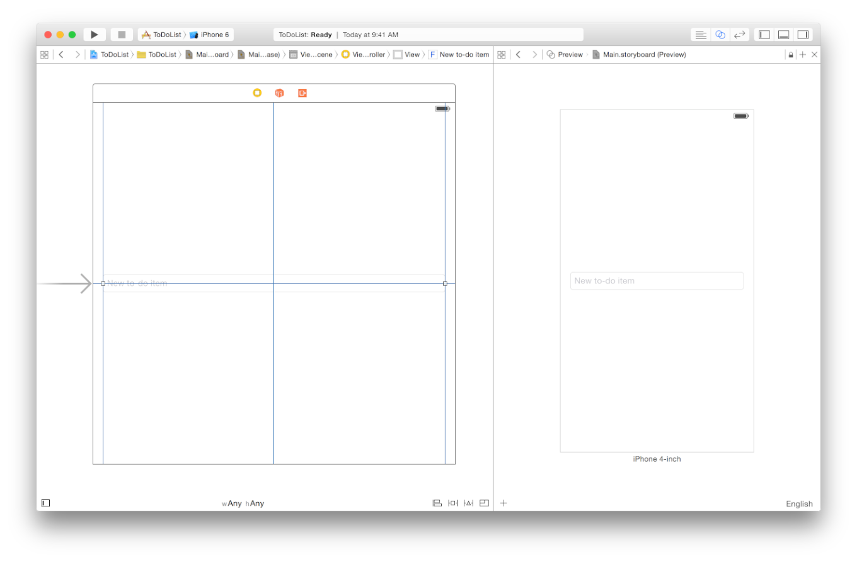Toggle the Navigator panel visibility
The width and height of the screenshot is (857, 563).
764,35
